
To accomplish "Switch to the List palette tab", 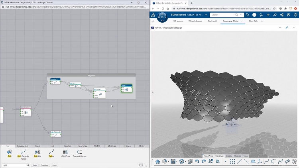I will click(x=53, y=146).
